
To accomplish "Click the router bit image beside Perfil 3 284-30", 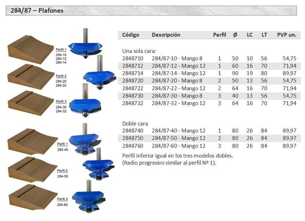I will click(x=85, y=102).
